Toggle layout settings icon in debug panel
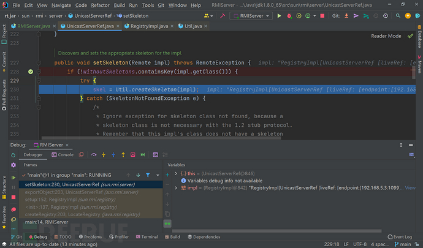This screenshot has height=248, width=423. point(411,155)
